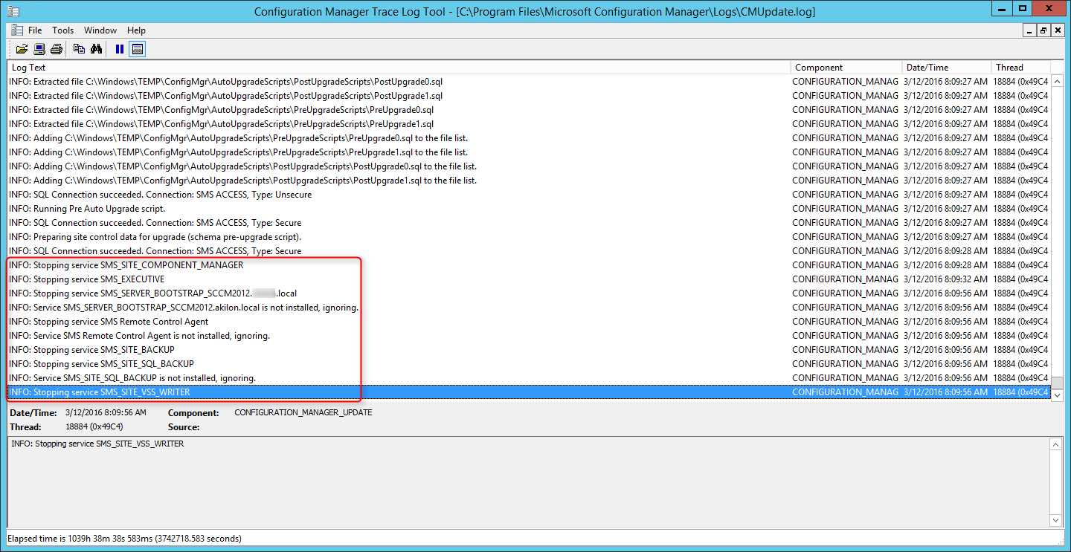Open the Tools menu

pos(62,30)
